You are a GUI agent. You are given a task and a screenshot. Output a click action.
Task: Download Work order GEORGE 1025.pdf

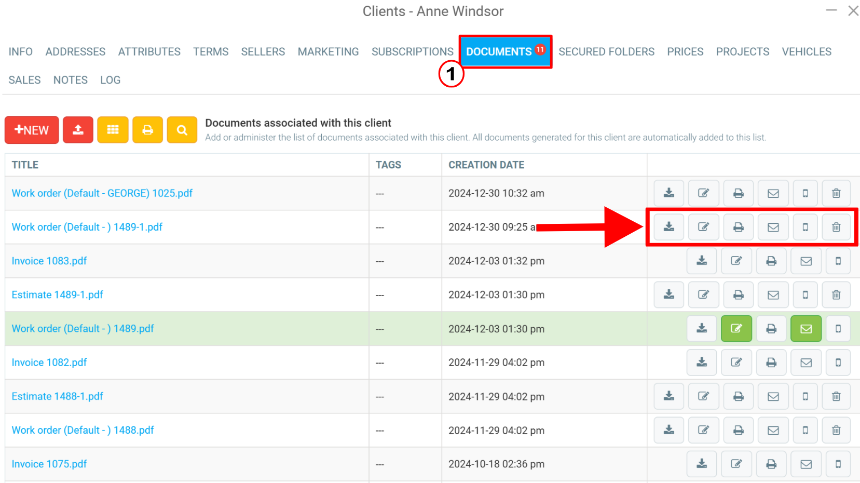tap(669, 193)
